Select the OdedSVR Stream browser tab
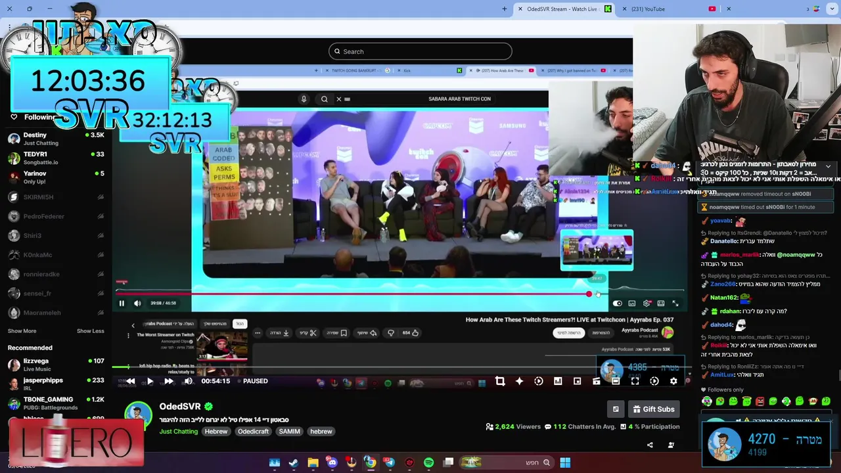The image size is (841, 473). [563, 9]
